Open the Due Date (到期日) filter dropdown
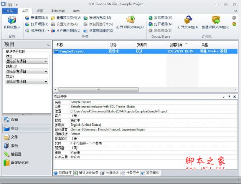This screenshot has height=184, width=241. point(27,71)
